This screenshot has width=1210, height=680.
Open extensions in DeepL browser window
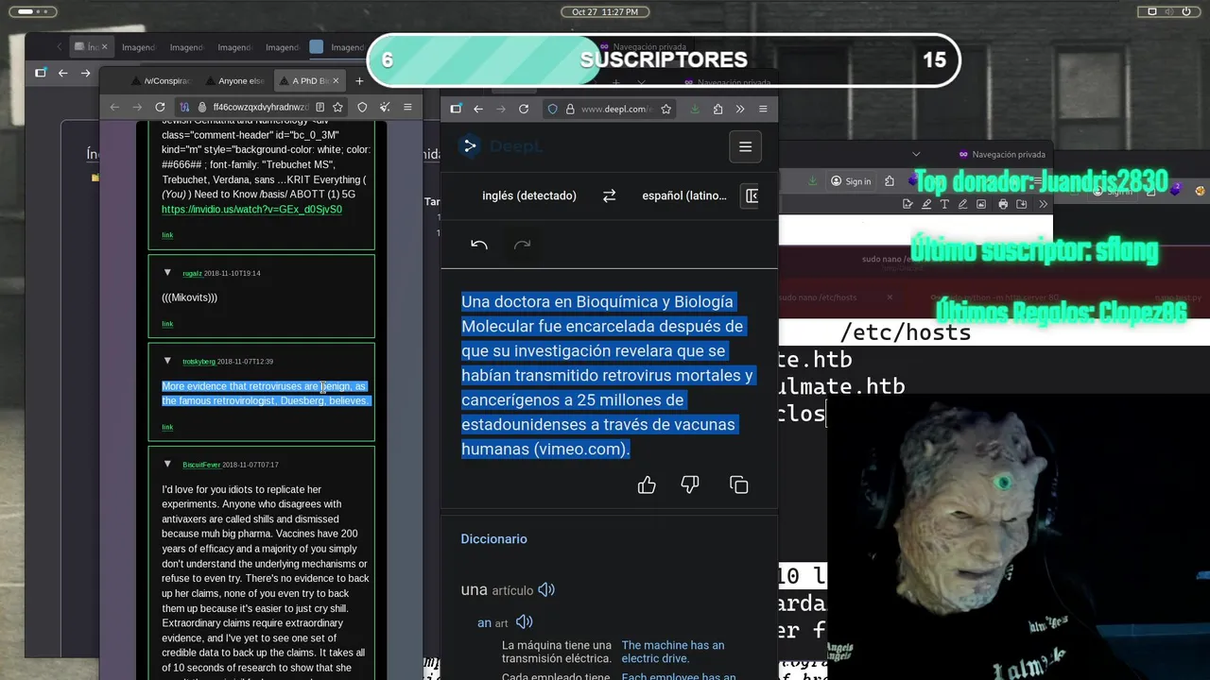pyautogui.click(x=717, y=109)
